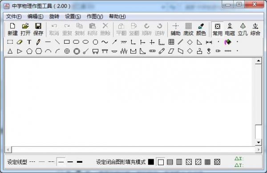Viewport: 267px width, 173px height.
Task: Select the dimension arrow measurement tool
Action: click(x=209, y=42)
